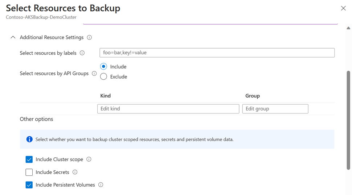Click the labels field containing foo=bar,key!=value
This screenshot has height=195, width=352.
217,53
